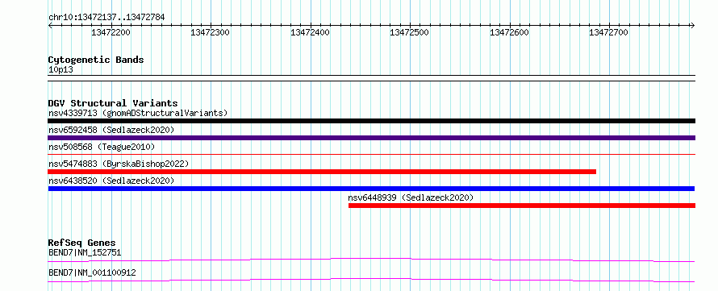Image resolution: width=718 pixels, height=291 pixels.
Task: Click the thin red nsv508568 variant line
Action: coord(371,155)
